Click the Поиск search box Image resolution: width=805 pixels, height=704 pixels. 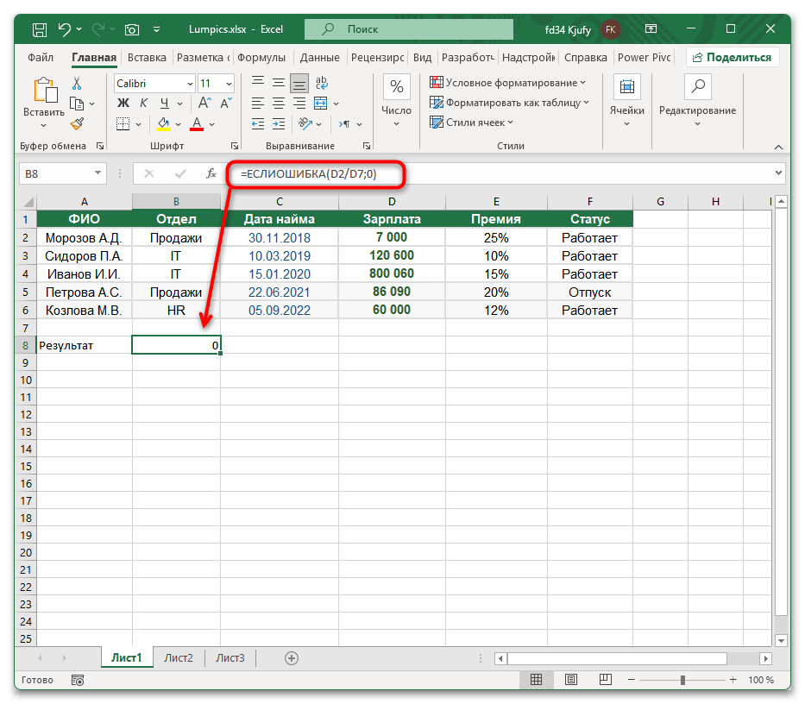409,29
